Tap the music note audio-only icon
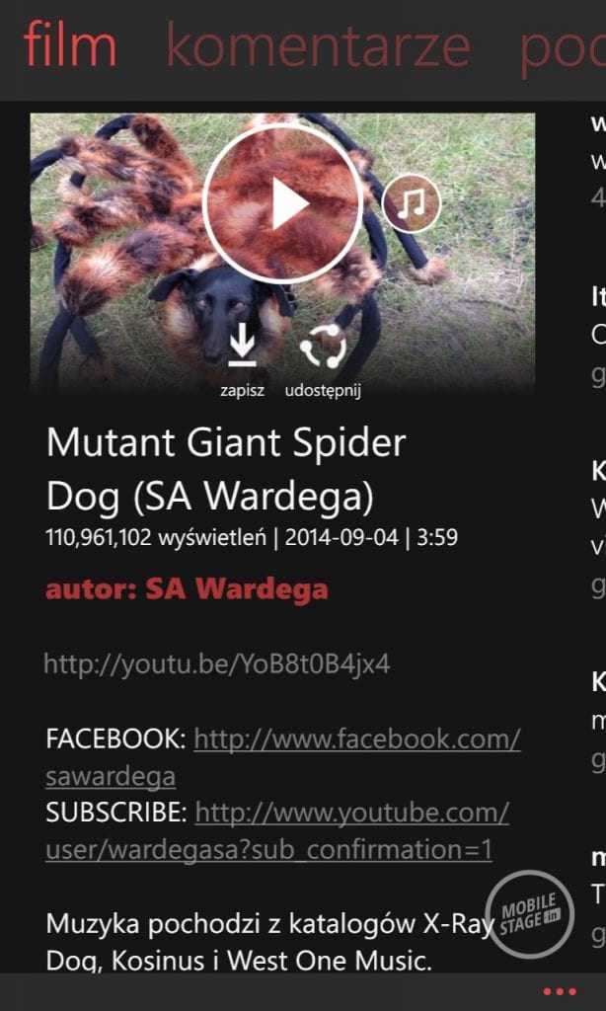The height and width of the screenshot is (1011, 606). pyautogui.click(x=412, y=203)
